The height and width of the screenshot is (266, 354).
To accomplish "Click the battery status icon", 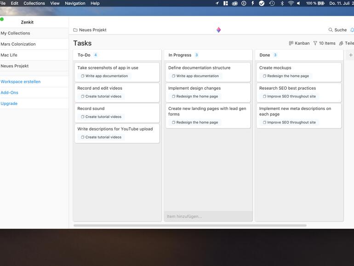I will (321, 3).
